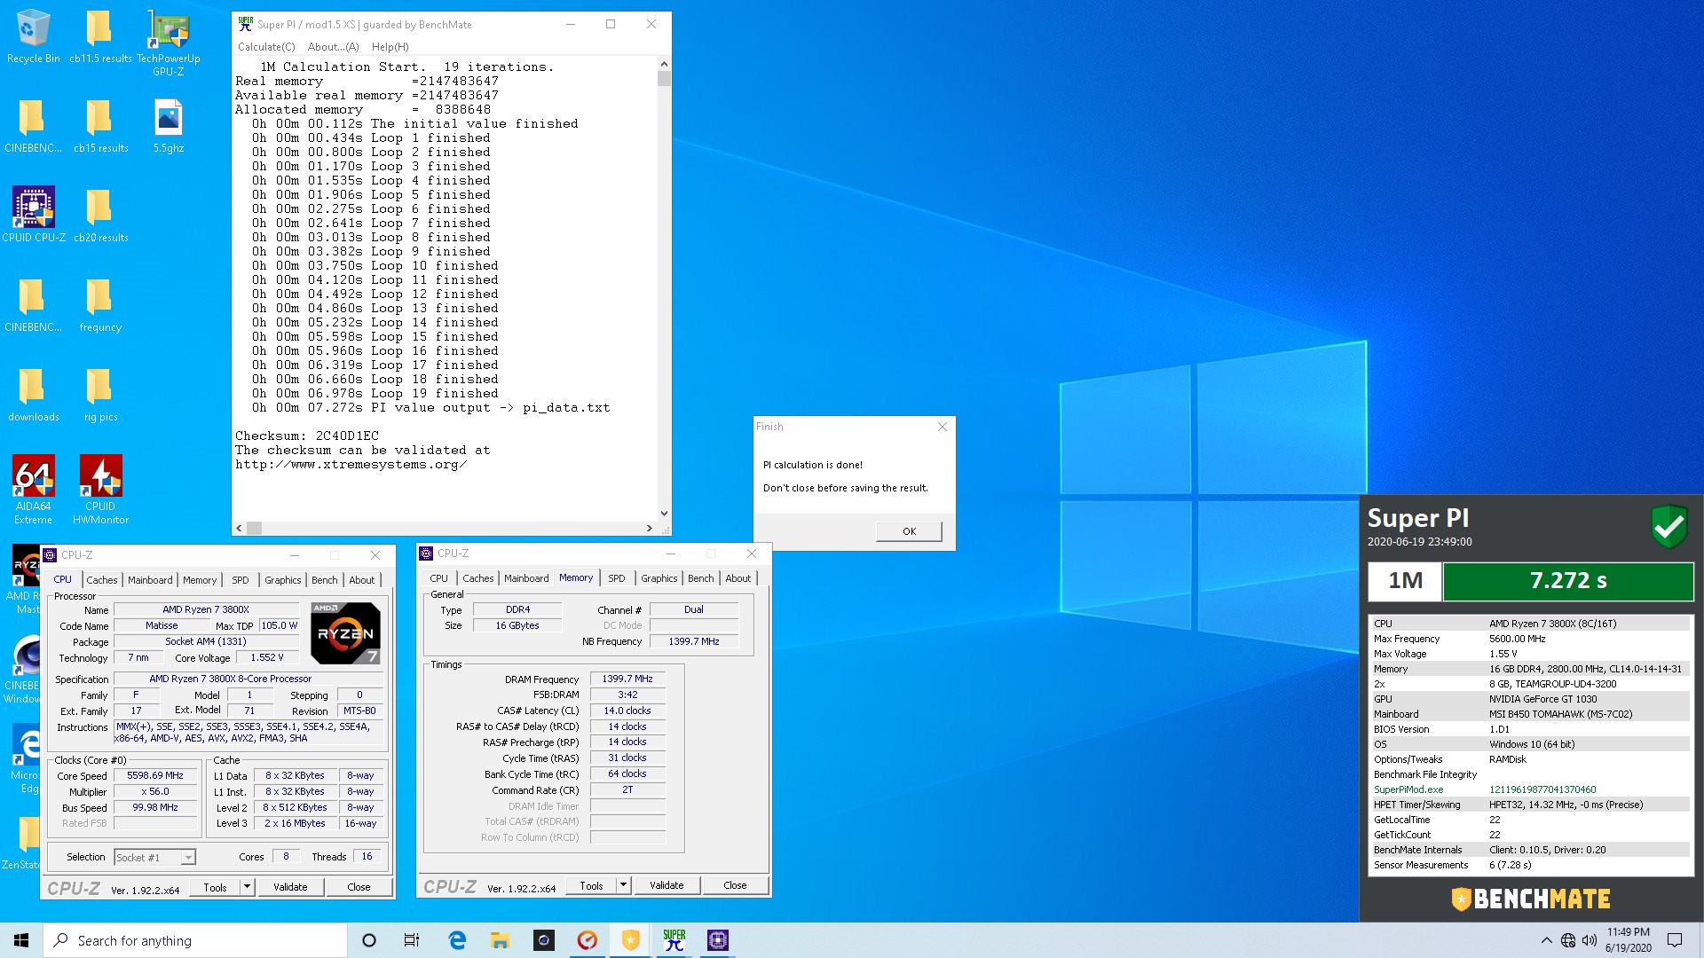
Task: Open the Recycle Bin desktop icon
Action: pos(33,37)
